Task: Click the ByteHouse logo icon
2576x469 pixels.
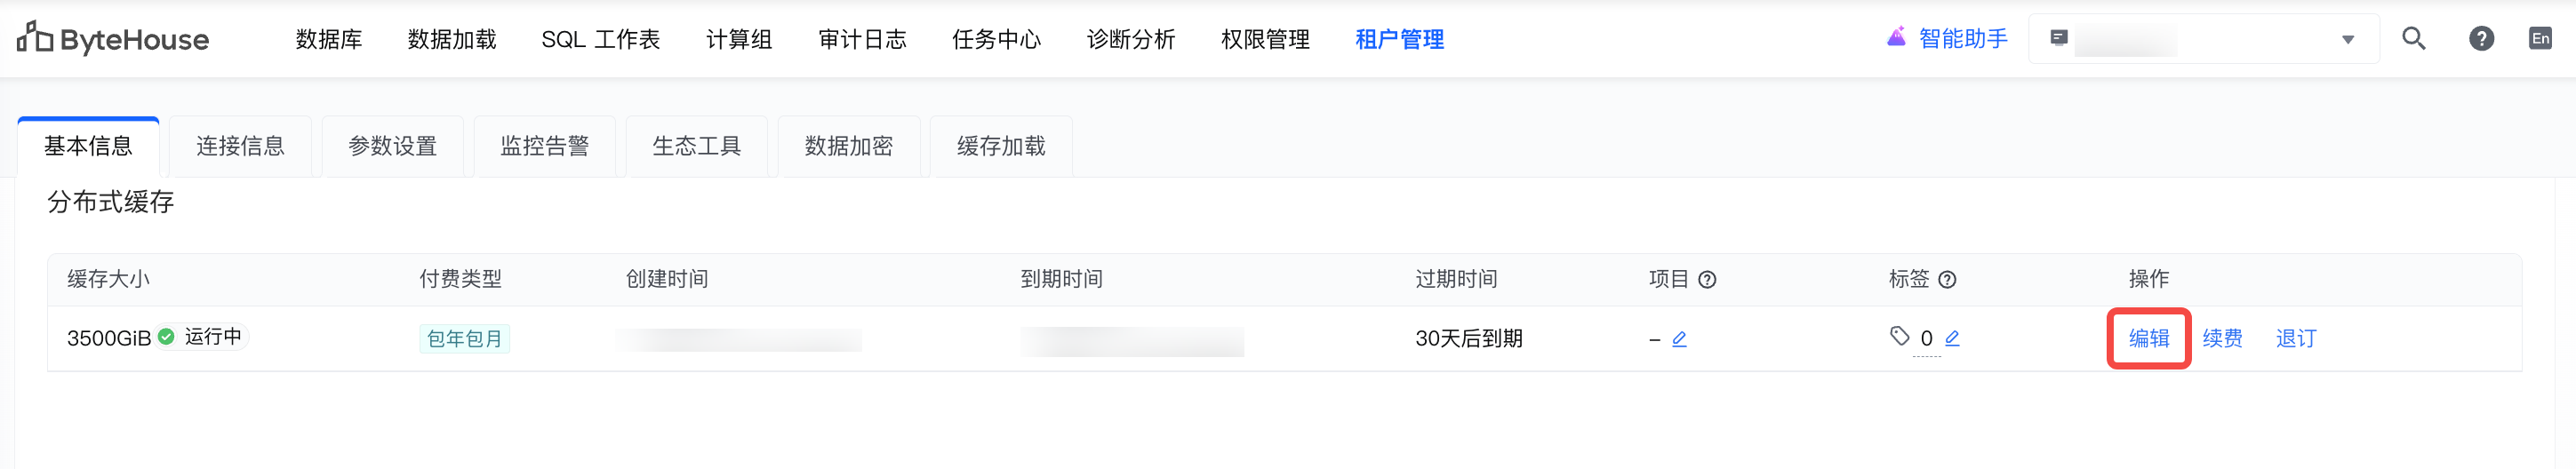Action: (x=35, y=38)
